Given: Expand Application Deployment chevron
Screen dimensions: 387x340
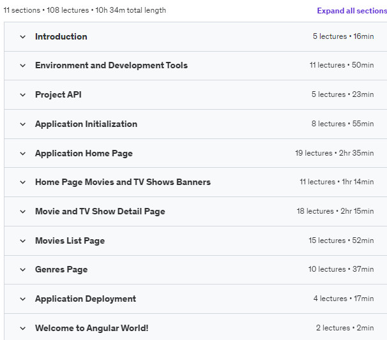Looking at the screenshot, I should click(x=23, y=299).
